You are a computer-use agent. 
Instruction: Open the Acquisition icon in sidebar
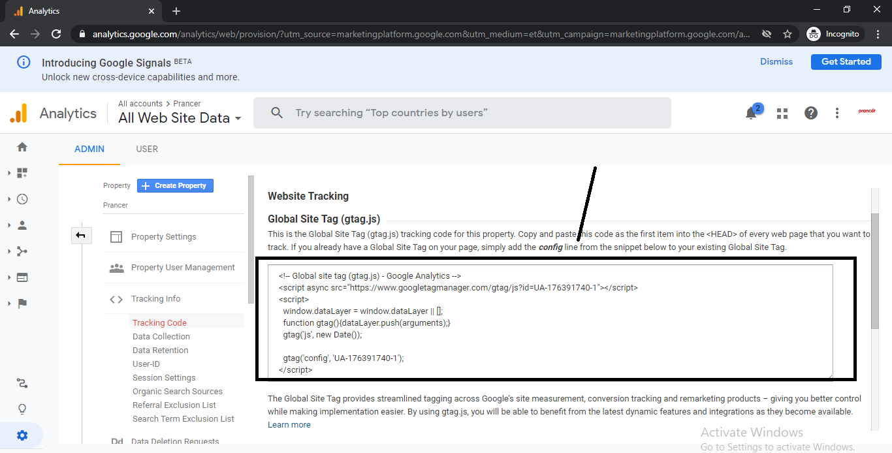pos(22,251)
